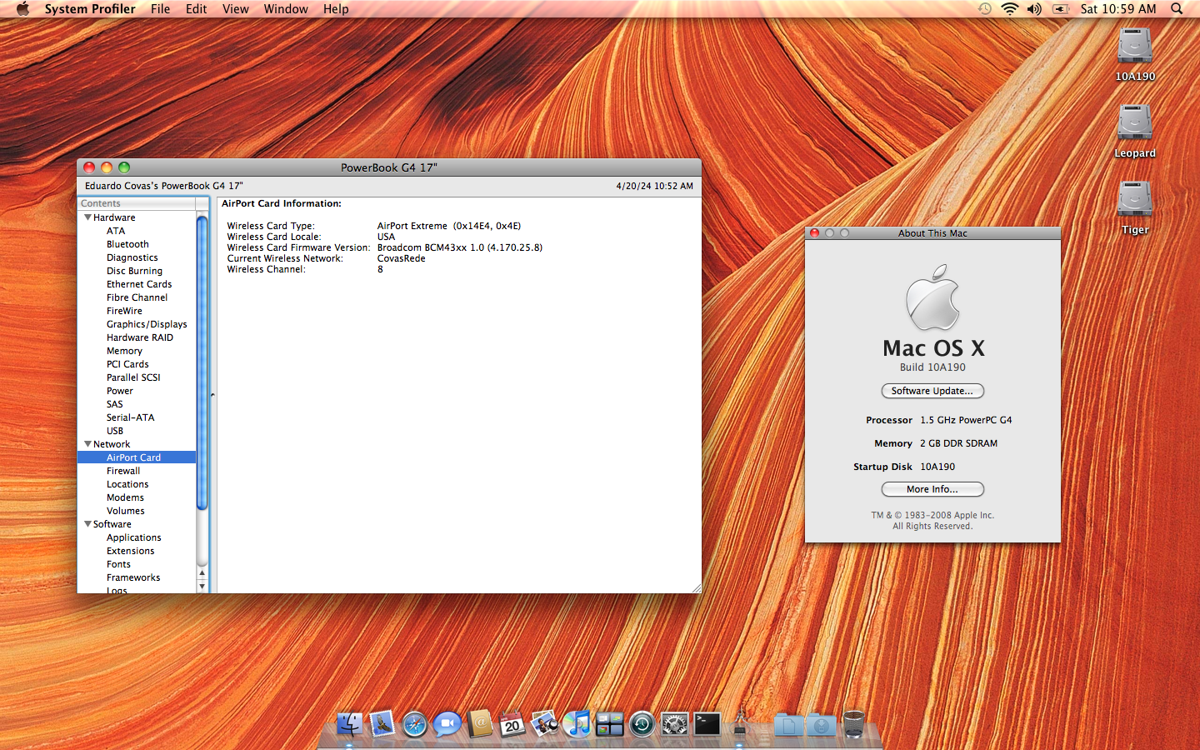Select Graphics/Displays in the Contents list
Screen dimensions: 1200x750
pyautogui.click(x=147, y=324)
